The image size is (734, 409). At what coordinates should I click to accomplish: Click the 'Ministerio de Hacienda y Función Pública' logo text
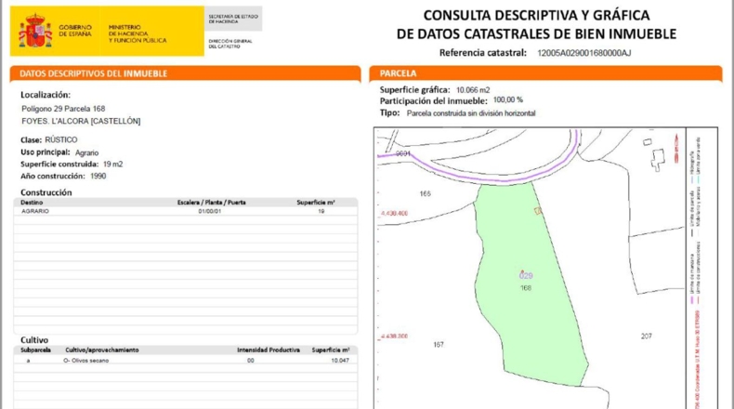click(x=138, y=33)
